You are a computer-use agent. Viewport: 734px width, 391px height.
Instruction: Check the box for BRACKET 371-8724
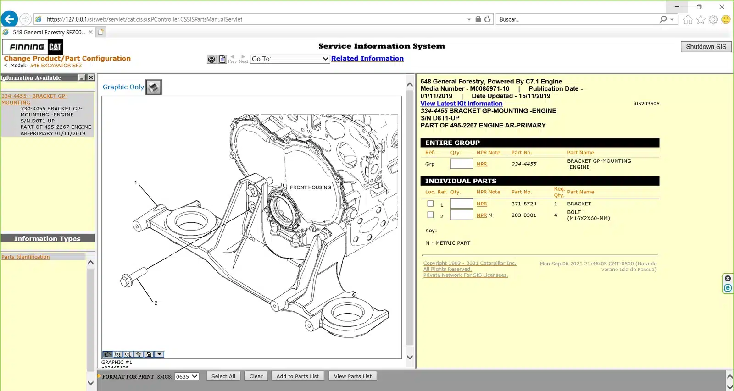tap(430, 204)
